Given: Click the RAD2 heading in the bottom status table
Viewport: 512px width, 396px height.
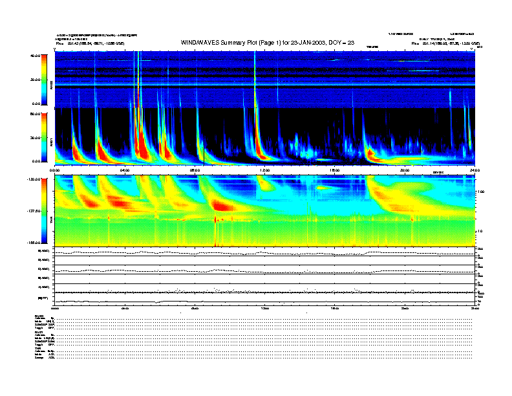Looking at the screenshot, I should pyautogui.click(x=39, y=316).
